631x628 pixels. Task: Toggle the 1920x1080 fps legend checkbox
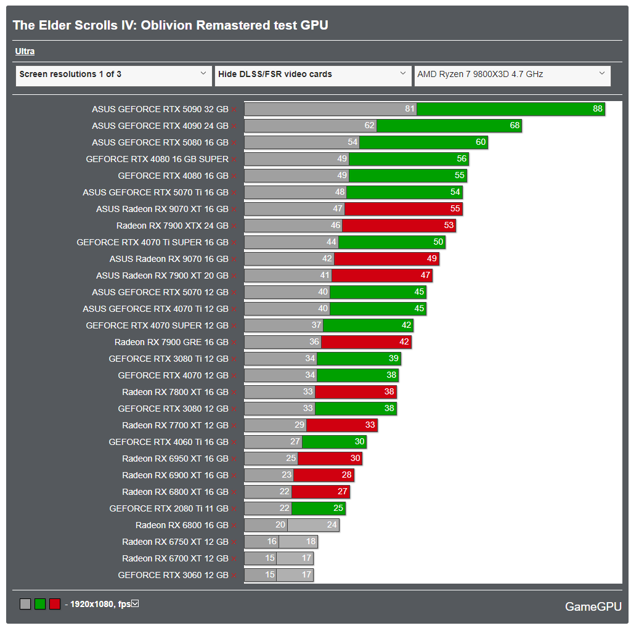pos(135,603)
